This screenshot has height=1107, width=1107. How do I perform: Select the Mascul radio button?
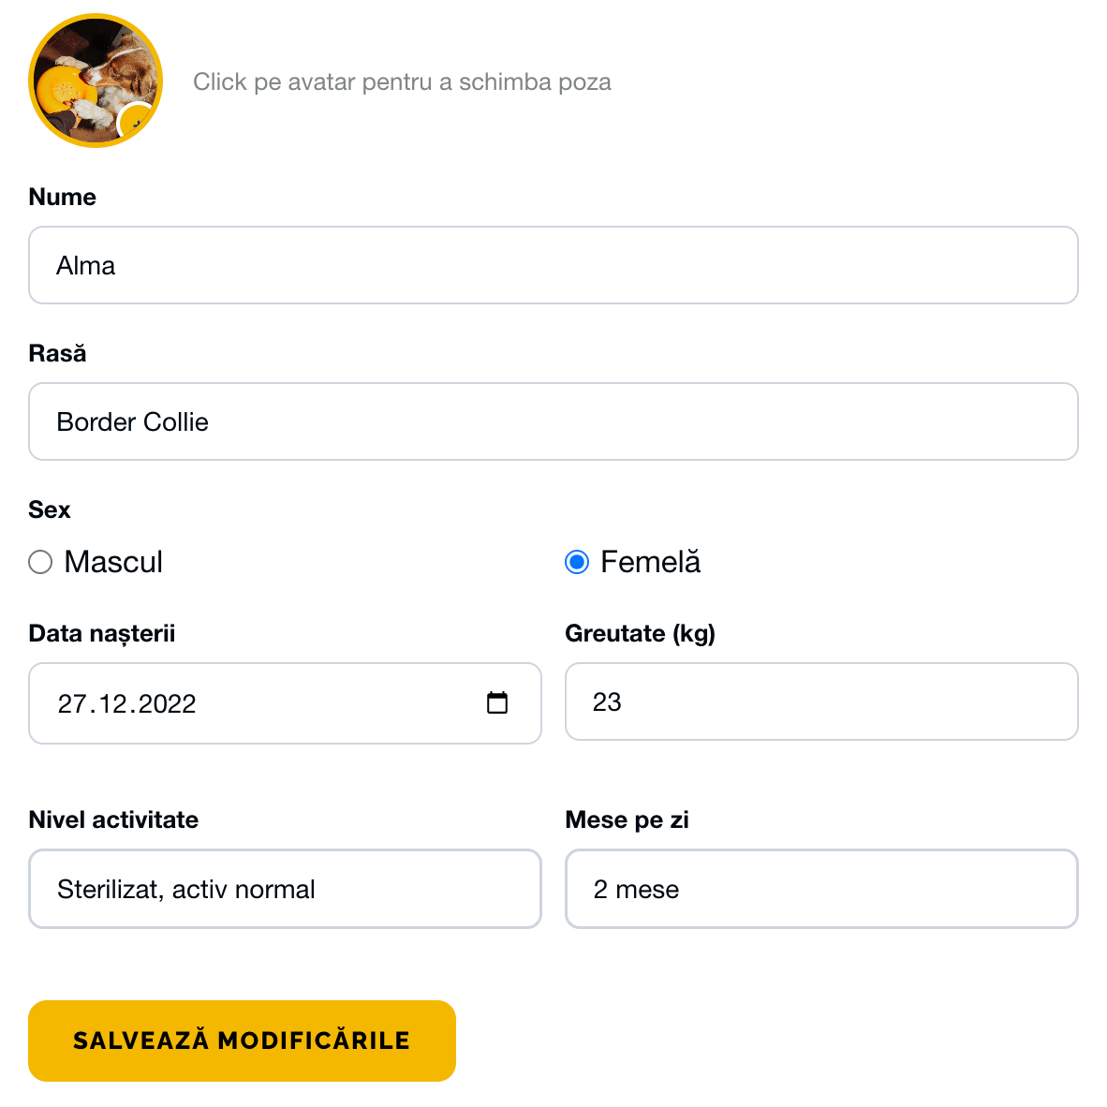pyautogui.click(x=40, y=562)
